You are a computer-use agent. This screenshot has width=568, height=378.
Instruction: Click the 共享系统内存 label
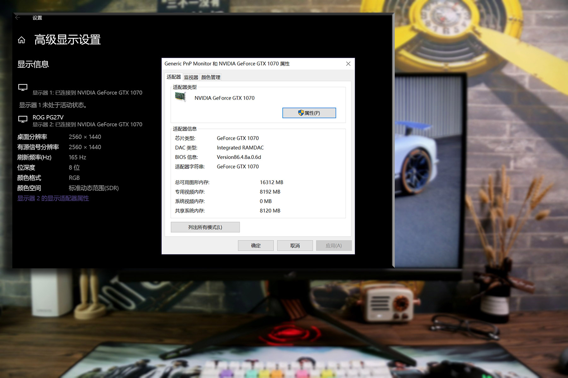pos(190,211)
